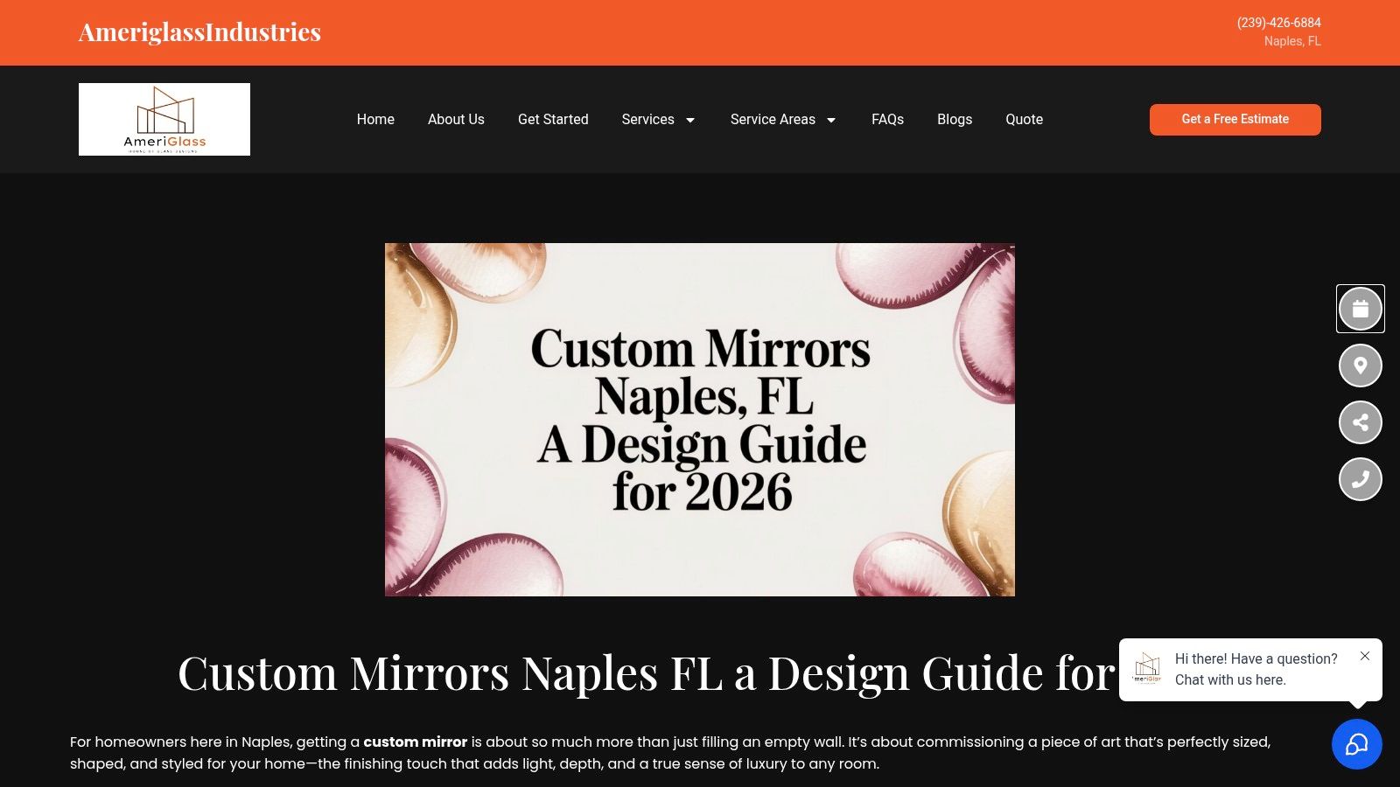This screenshot has height=787, width=1400.
Task: Open the share icon button
Action: click(1360, 422)
